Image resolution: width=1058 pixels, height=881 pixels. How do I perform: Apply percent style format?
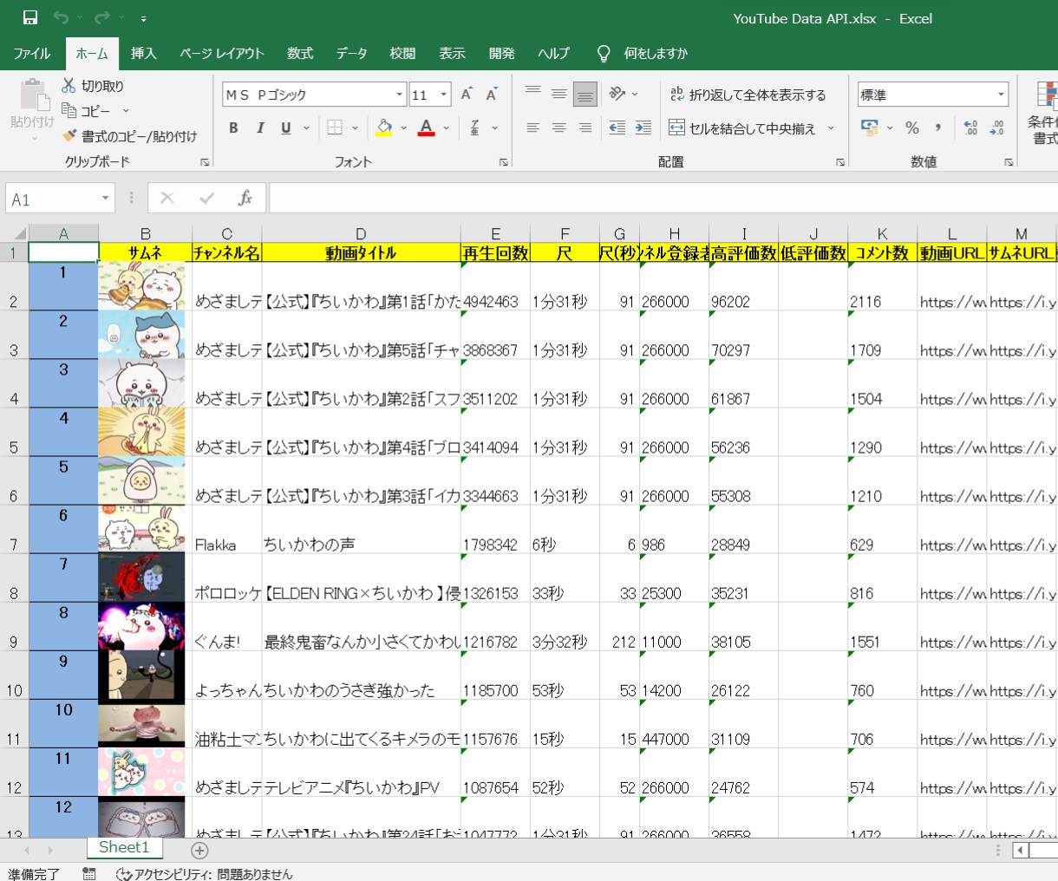pos(912,127)
